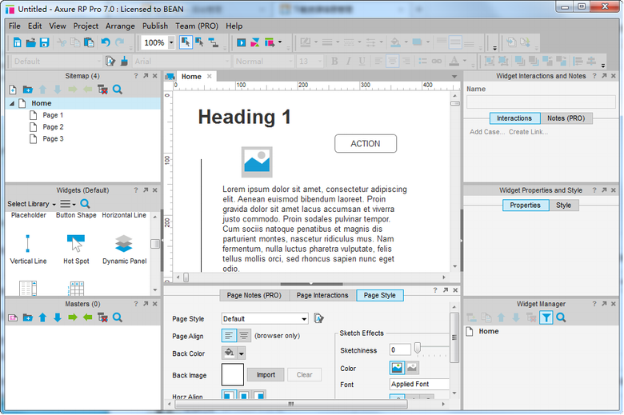Set Horz Align to left option
The height and width of the screenshot is (415, 624).
[229, 395]
